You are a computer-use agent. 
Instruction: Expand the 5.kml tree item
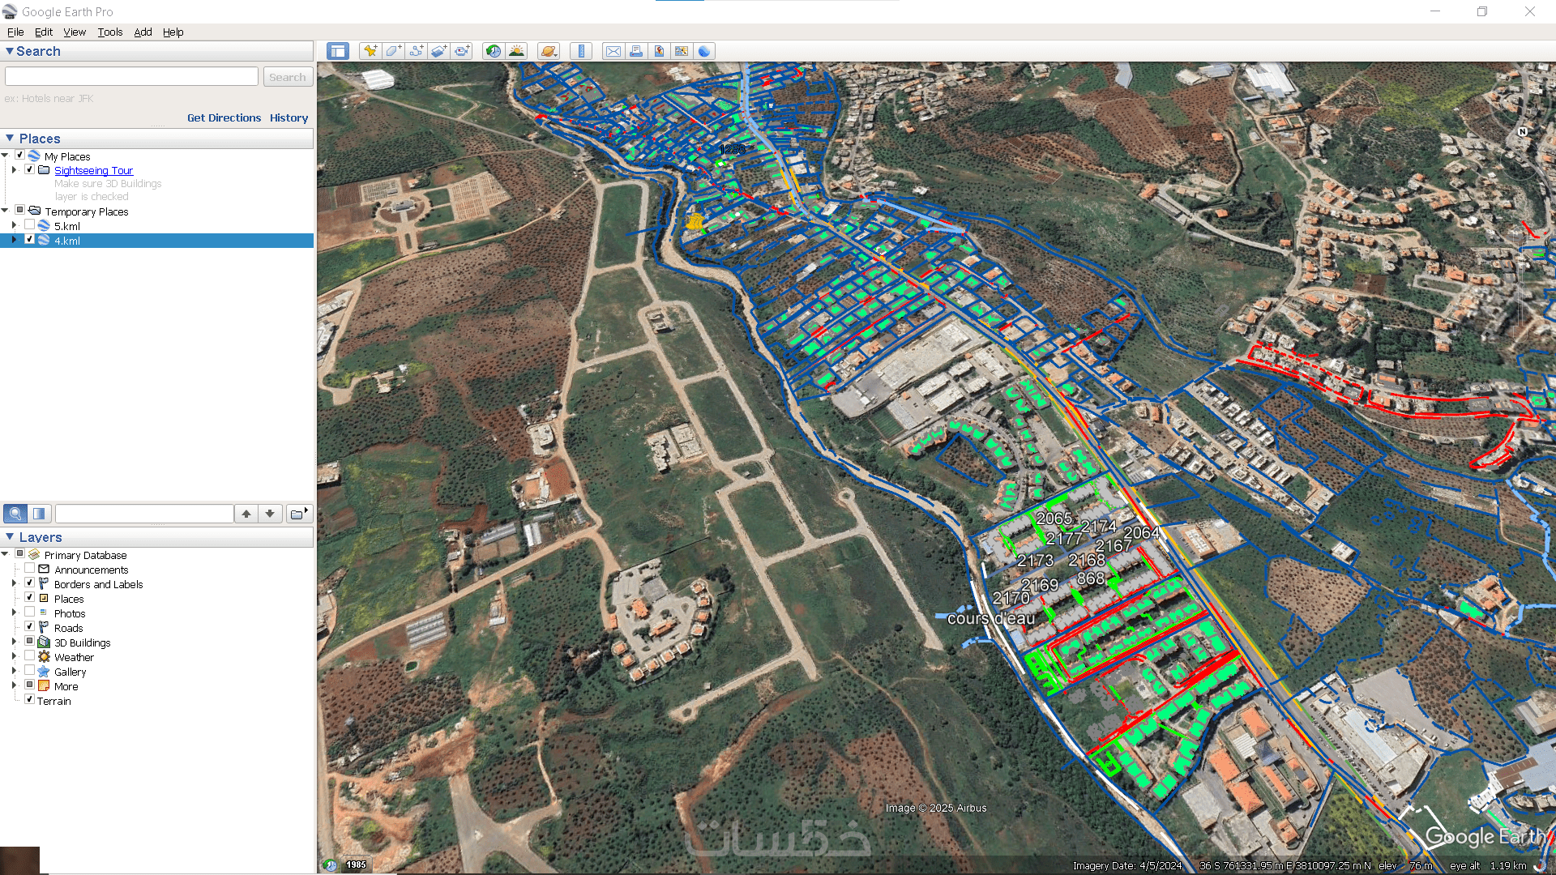[14, 225]
